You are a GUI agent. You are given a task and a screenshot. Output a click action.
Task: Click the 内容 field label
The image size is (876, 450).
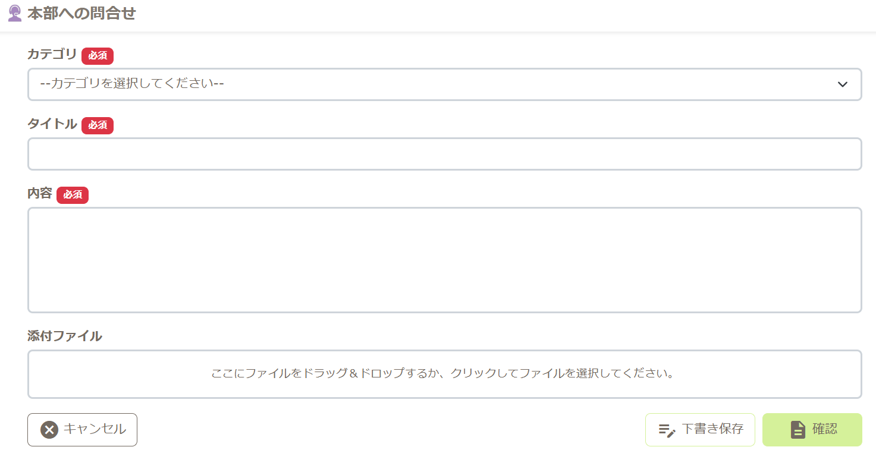pyautogui.click(x=40, y=193)
